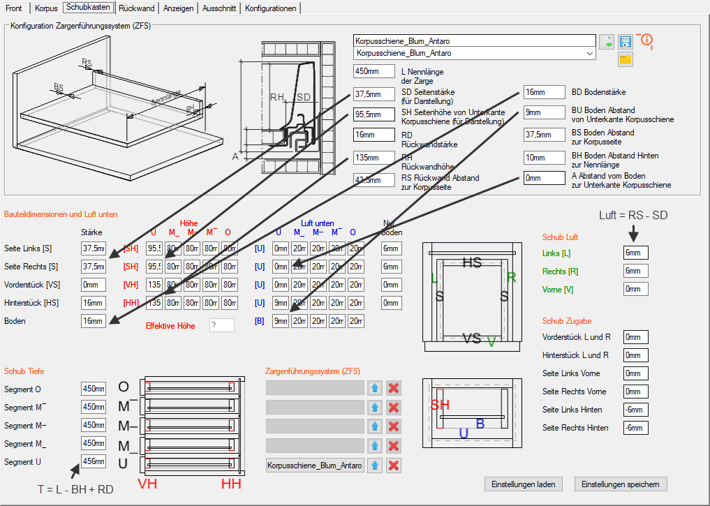710x506 pixels.
Task: Click the Einstellungen laden button
Action: (x=524, y=484)
